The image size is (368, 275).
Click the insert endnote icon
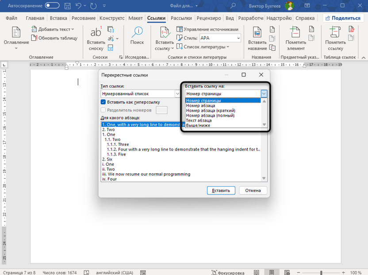click(111, 29)
